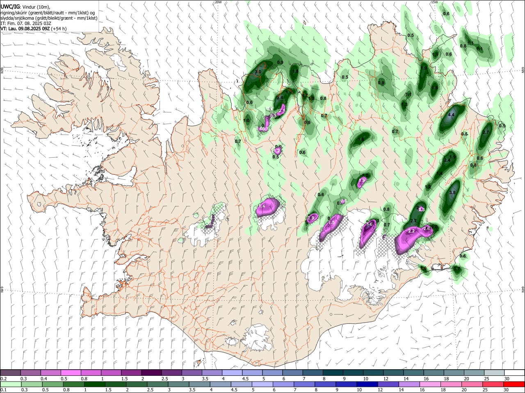
Task: Select the dark teal 8 snow scale swatch
Action: [333, 373]
